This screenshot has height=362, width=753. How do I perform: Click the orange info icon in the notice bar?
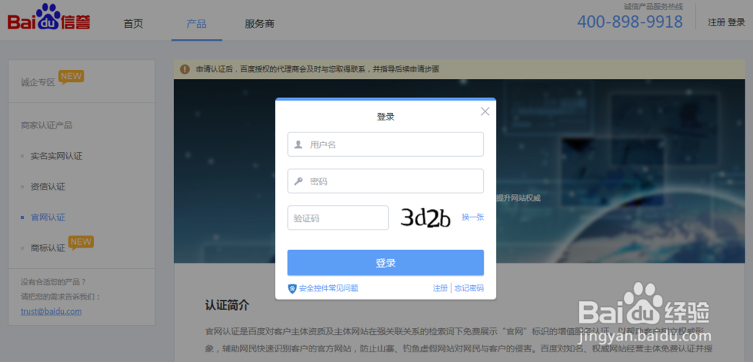pyautogui.click(x=184, y=69)
